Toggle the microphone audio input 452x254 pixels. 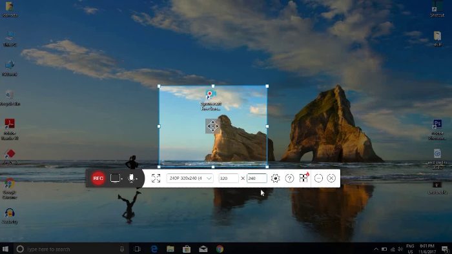(x=132, y=179)
